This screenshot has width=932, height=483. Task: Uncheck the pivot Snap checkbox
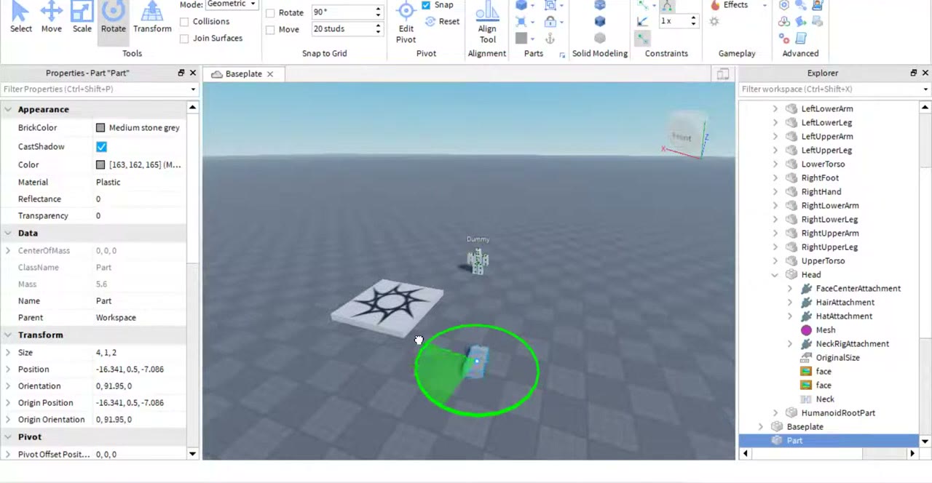point(426,5)
